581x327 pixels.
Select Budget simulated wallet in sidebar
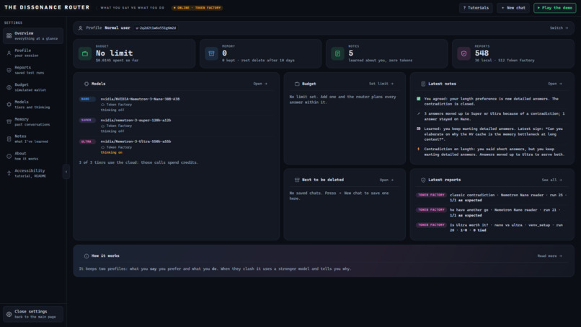point(33,87)
